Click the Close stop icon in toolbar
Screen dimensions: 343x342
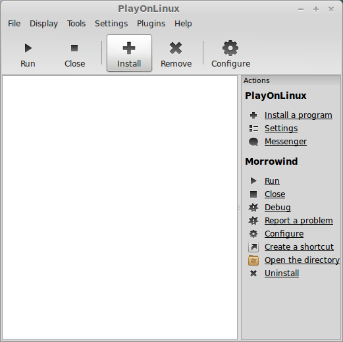pyautogui.click(x=74, y=48)
